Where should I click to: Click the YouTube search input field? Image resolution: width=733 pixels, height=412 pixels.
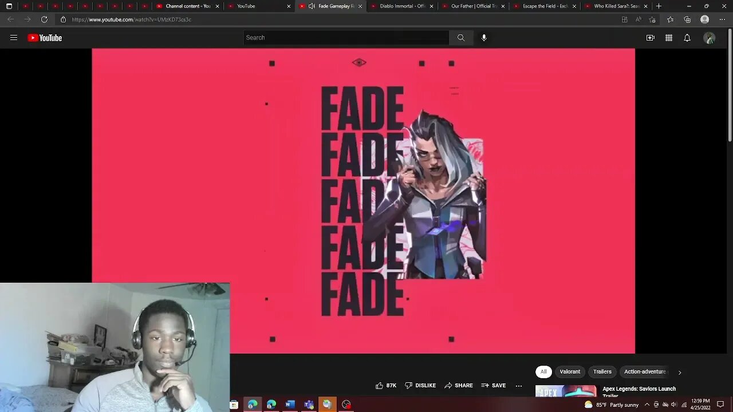tap(346, 38)
